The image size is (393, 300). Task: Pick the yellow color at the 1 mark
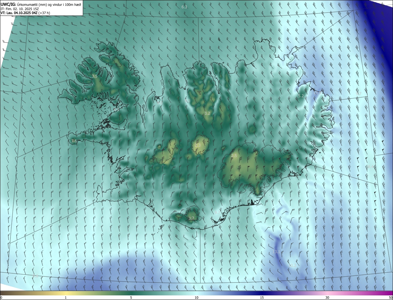(x=66, y=293)
